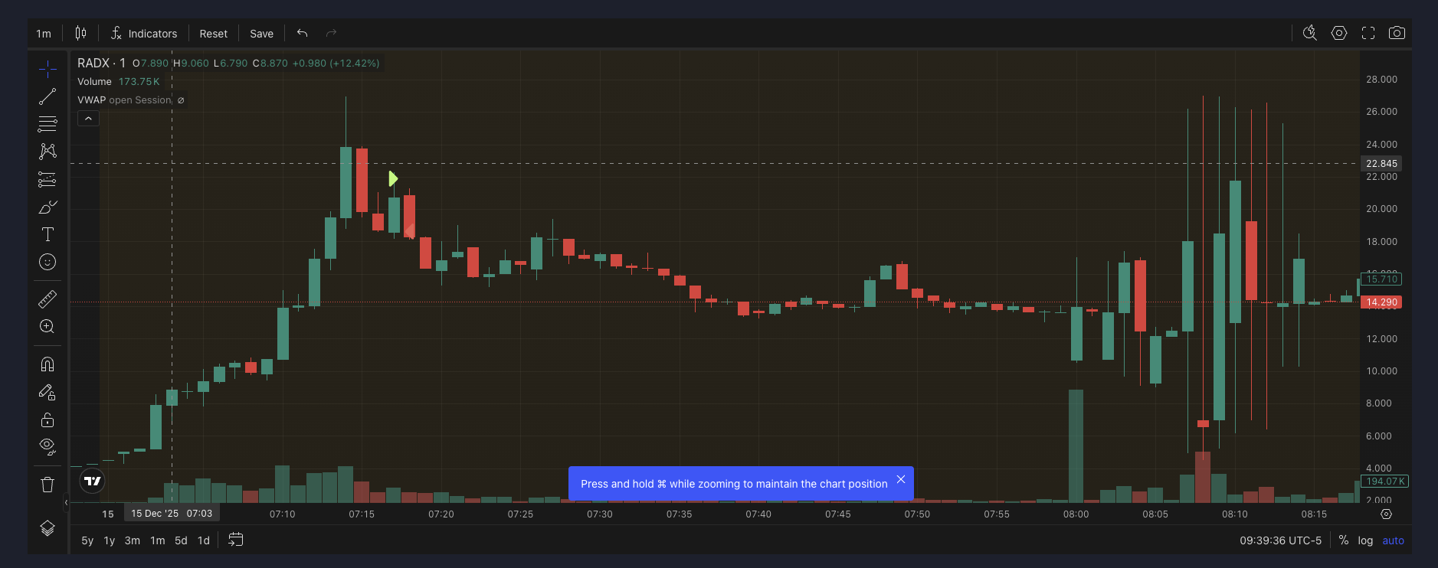Select the brush drawing tool
Viewport: 1438px width, 568px height.
pyautogui.click(x=47, y=207)
